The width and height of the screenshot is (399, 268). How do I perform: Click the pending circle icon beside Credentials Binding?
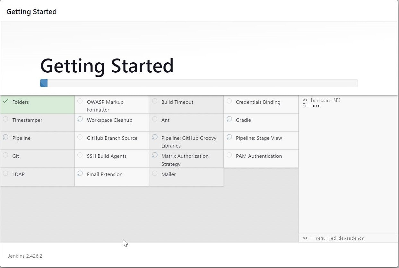[229, 101]
